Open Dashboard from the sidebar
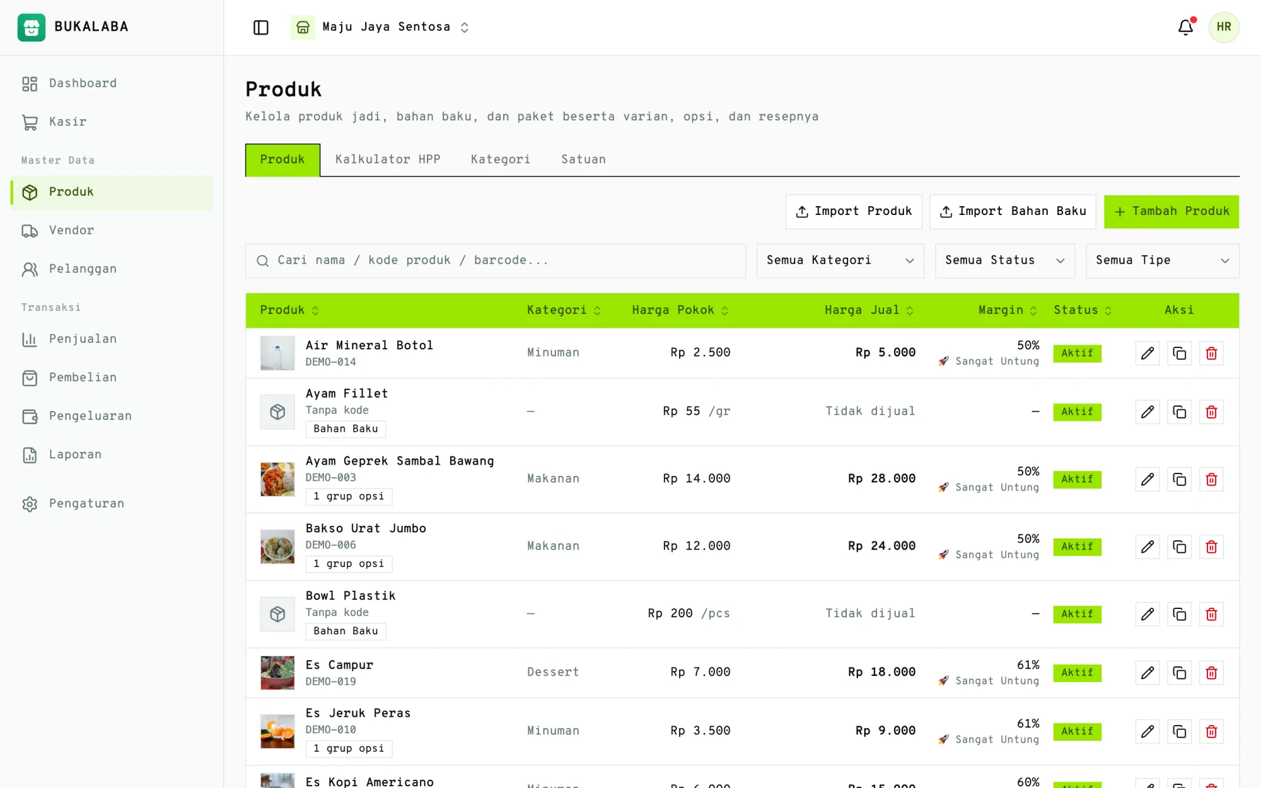The height and width of the screenshot is (788, 1261). tap(112, 83)
